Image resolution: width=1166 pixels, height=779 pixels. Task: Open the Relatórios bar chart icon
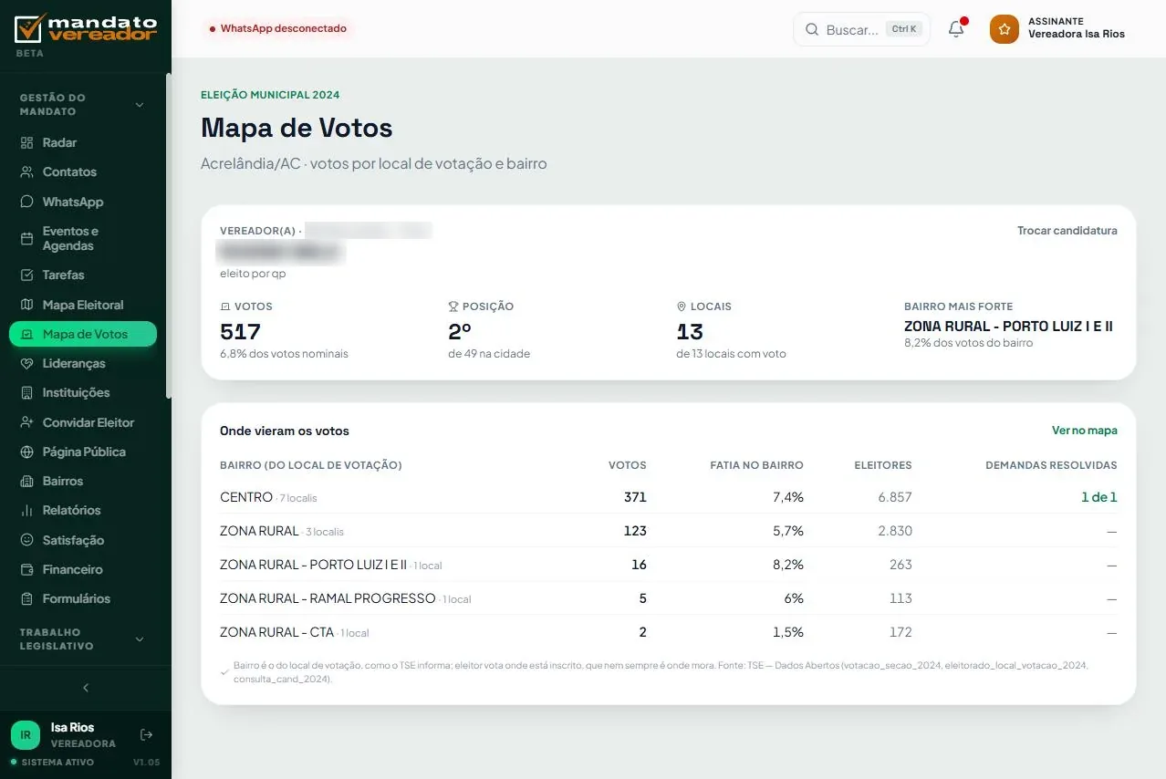[x=26, y=510]
